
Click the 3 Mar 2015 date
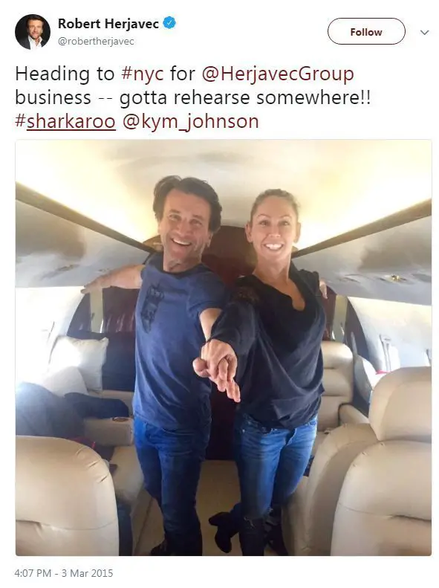click(x=87, y=573)
